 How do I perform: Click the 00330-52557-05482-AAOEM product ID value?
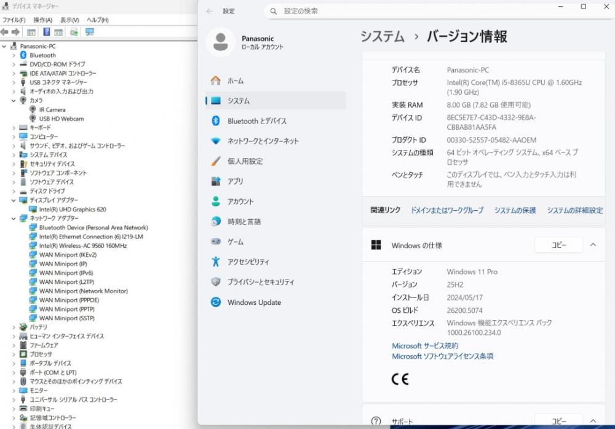coord(491,140)
